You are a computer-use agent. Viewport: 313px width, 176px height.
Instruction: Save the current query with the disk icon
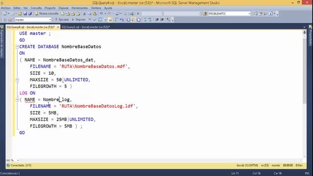(x=25, y=14)
